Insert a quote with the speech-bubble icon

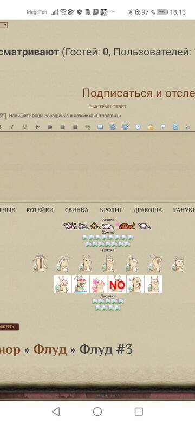163,126
